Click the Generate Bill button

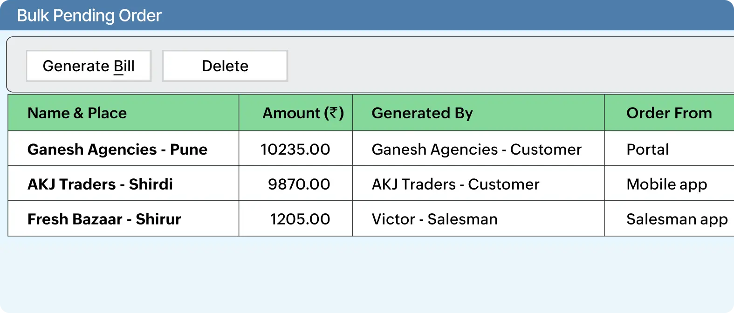point(89,66)
